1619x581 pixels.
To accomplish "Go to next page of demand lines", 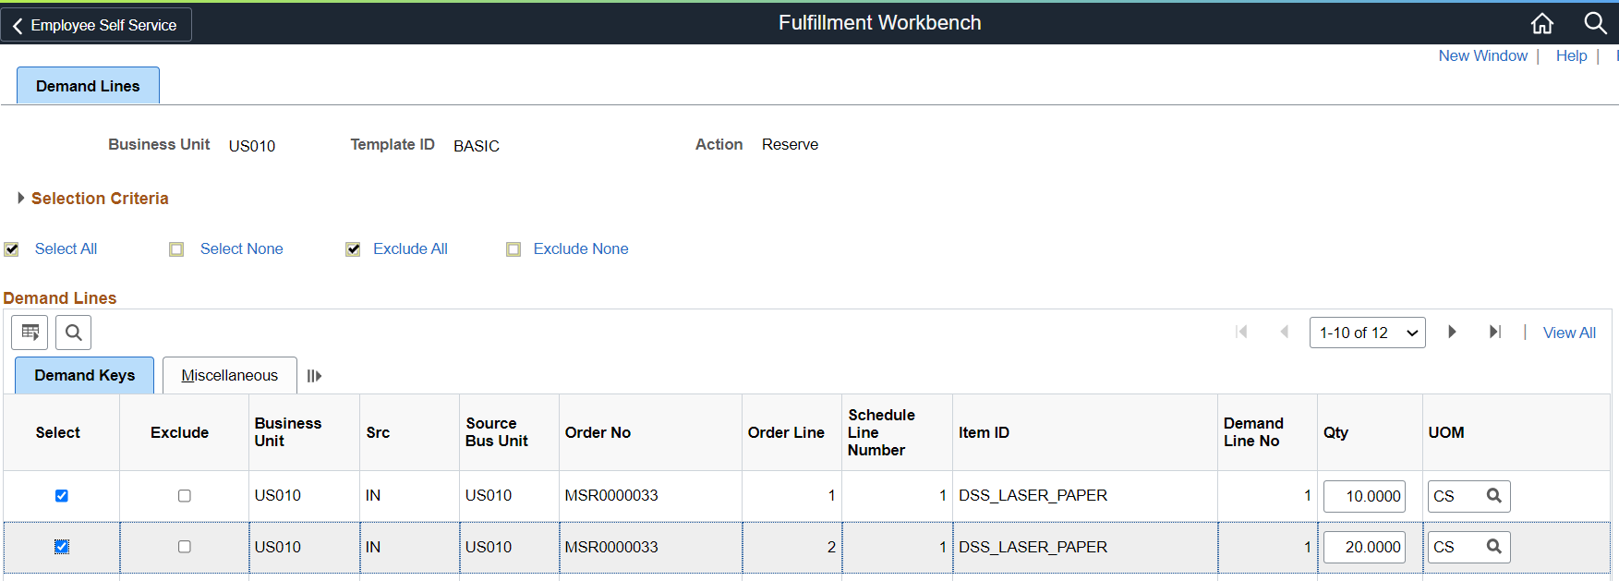I will click(x=1452, y=333).
